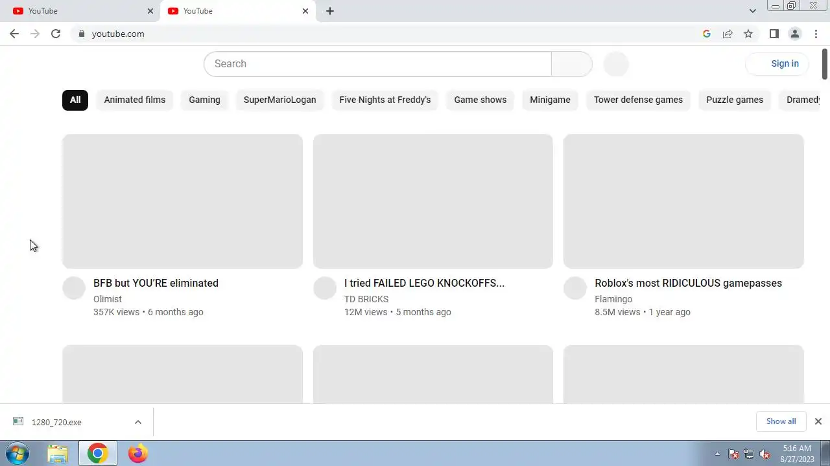The image size is (830, 466).
Task: Open Windows Explorer from the taskbar
Action: tap(58, 454)
